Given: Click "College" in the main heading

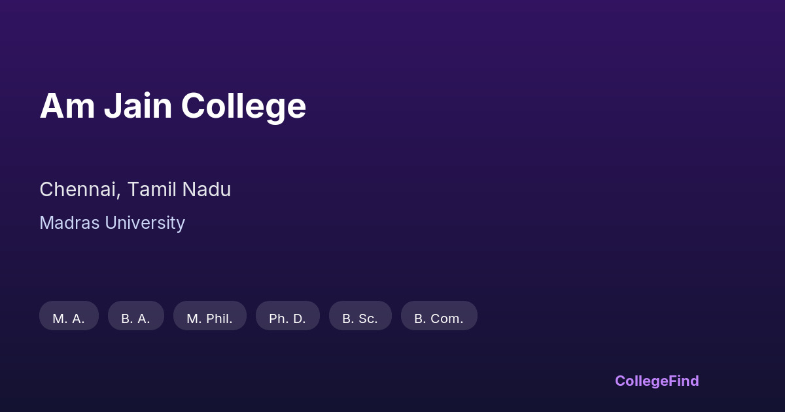Looking at the screenshot, I should click(243, 106).
